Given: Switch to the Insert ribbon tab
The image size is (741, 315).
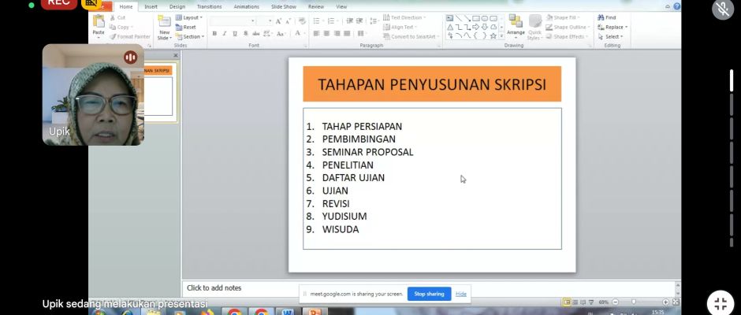Looking at the screenshot, I should [x=151, y=6].
